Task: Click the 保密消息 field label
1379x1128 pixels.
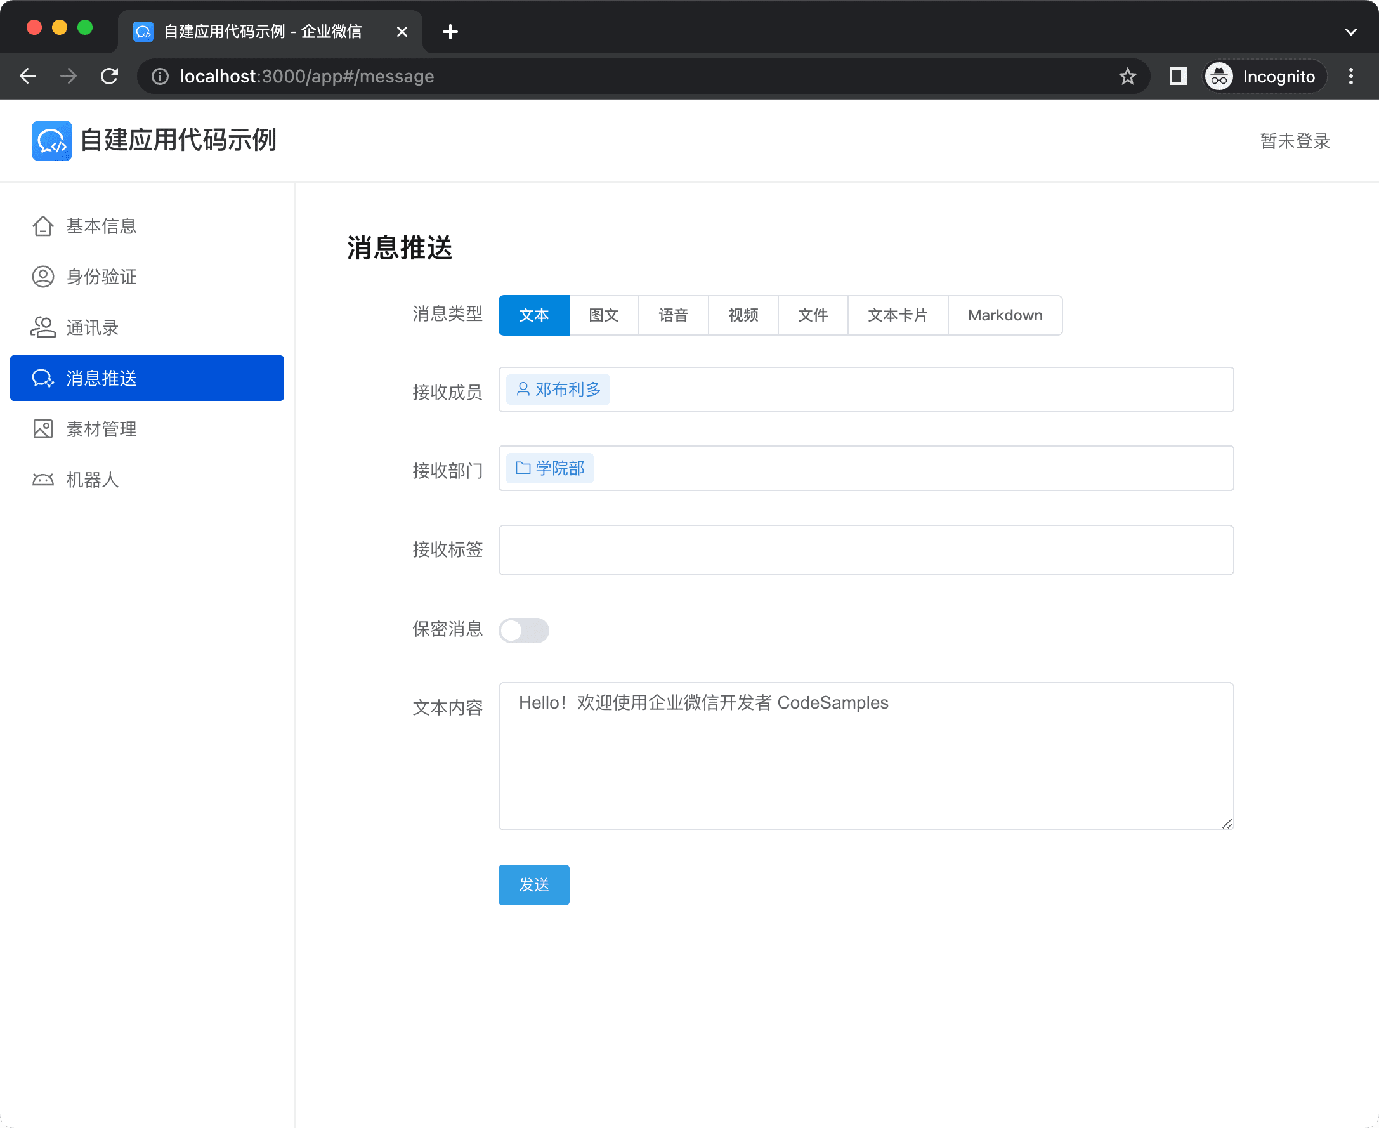Action: tap(448, 629)
